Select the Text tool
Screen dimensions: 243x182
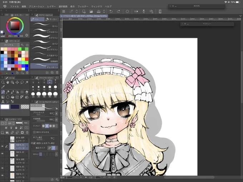tap(3, 102)
